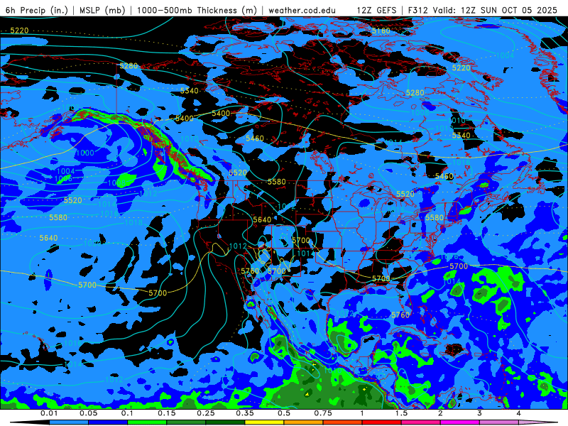Click the 0.35 legend value
Viewport: 568px width, 426px height.
pyautogui.click(x=245, y=413)
